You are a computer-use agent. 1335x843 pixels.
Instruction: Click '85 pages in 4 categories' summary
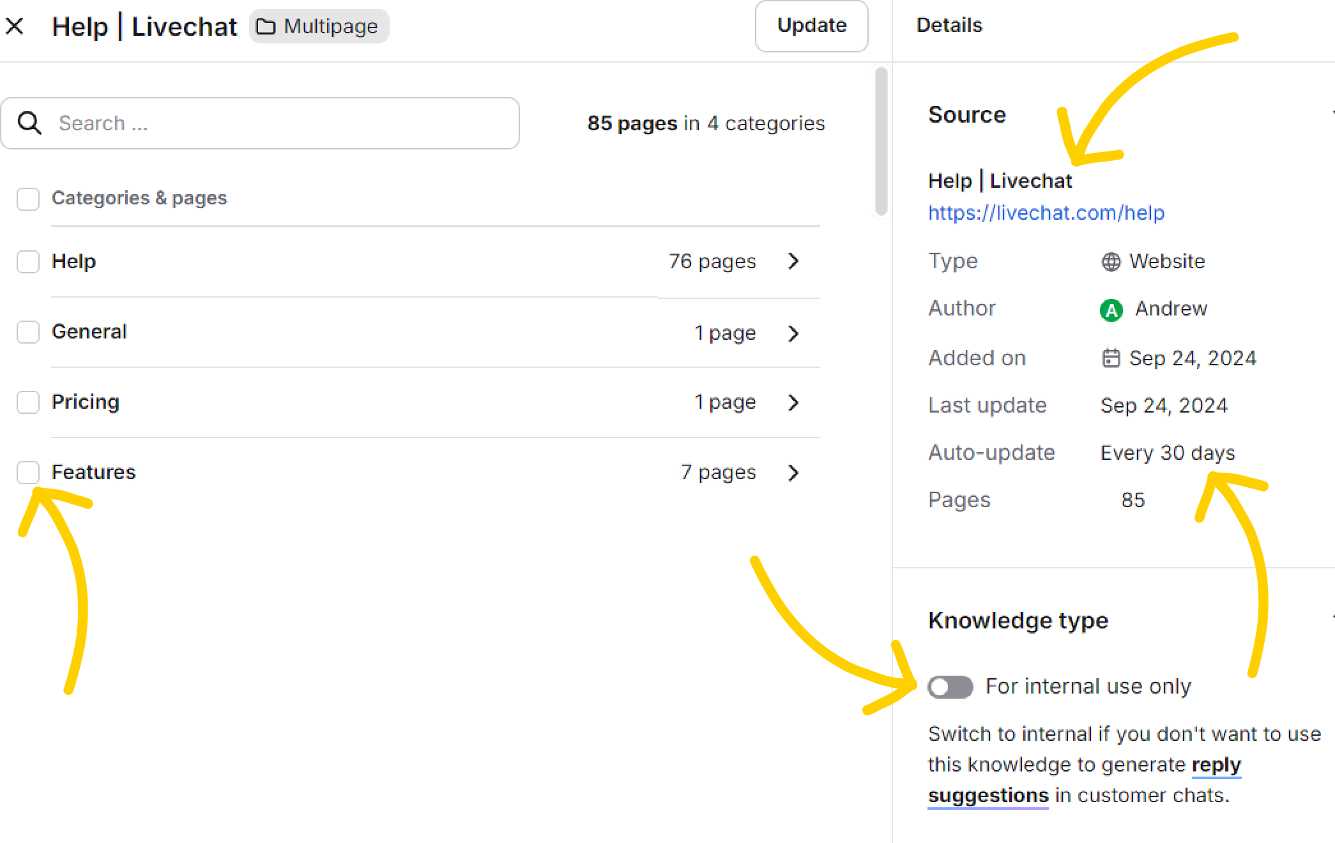coord(706,123)
